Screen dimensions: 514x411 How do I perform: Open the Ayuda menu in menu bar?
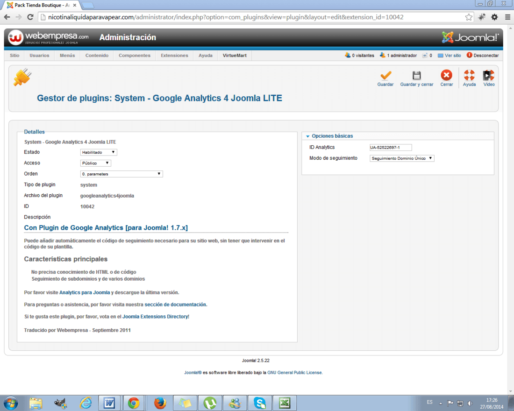click(x=206, y=56)
